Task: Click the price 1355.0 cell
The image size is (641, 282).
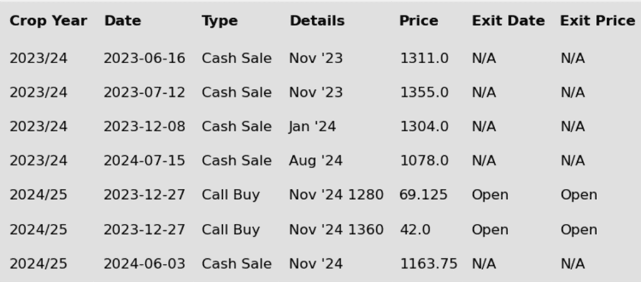Action: pos(424,93)
